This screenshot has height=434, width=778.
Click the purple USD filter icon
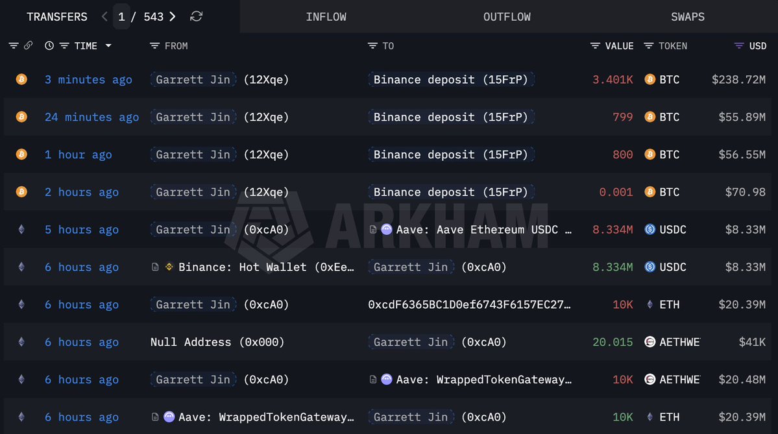(x=739, y=46)
